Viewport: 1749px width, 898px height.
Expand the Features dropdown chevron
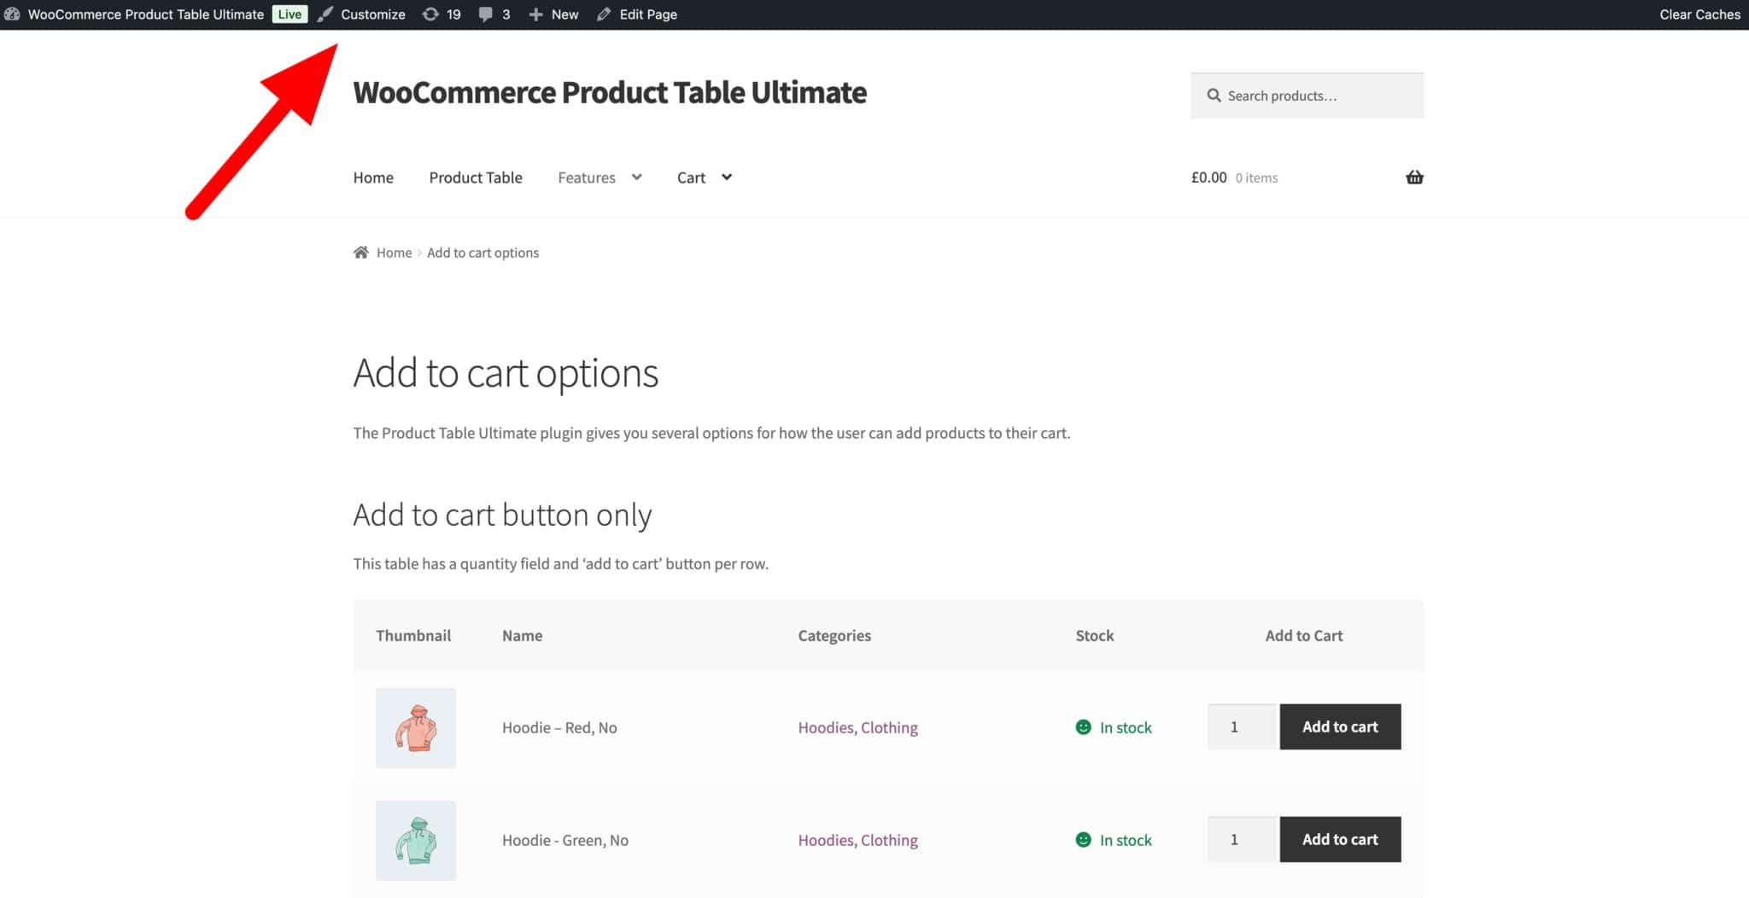pyautogui.click(x=636, y=178)
